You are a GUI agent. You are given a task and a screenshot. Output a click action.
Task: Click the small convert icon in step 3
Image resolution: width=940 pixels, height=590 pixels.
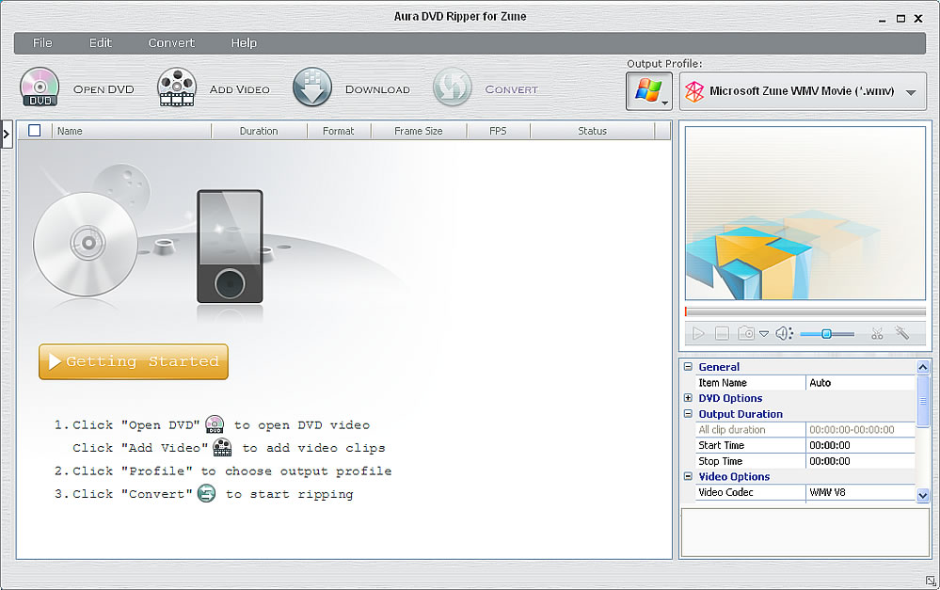pyautogui.click(x=206, y=493)
